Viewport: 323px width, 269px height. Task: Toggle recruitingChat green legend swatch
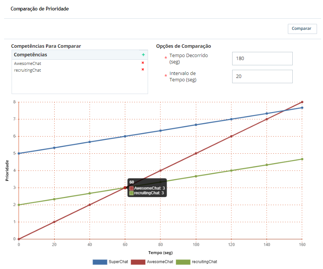tap(183, 262)
